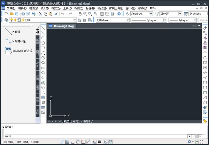The height and width of the screenshot is (145, 209).
Task: Select the Pan hand tool
Action: pyautogui.click(x=80, y=14)
